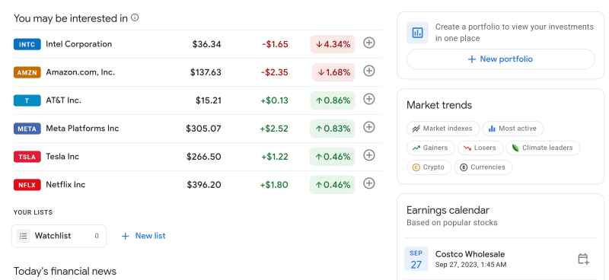Viewport: 609px width, 280px height.
Task: Open Market indexes trend
Action: pos(443,129)
